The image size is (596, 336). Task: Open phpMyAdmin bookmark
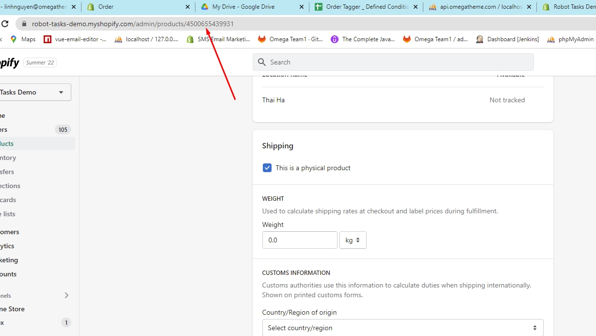pyautogui.click(x=570, y=39)
